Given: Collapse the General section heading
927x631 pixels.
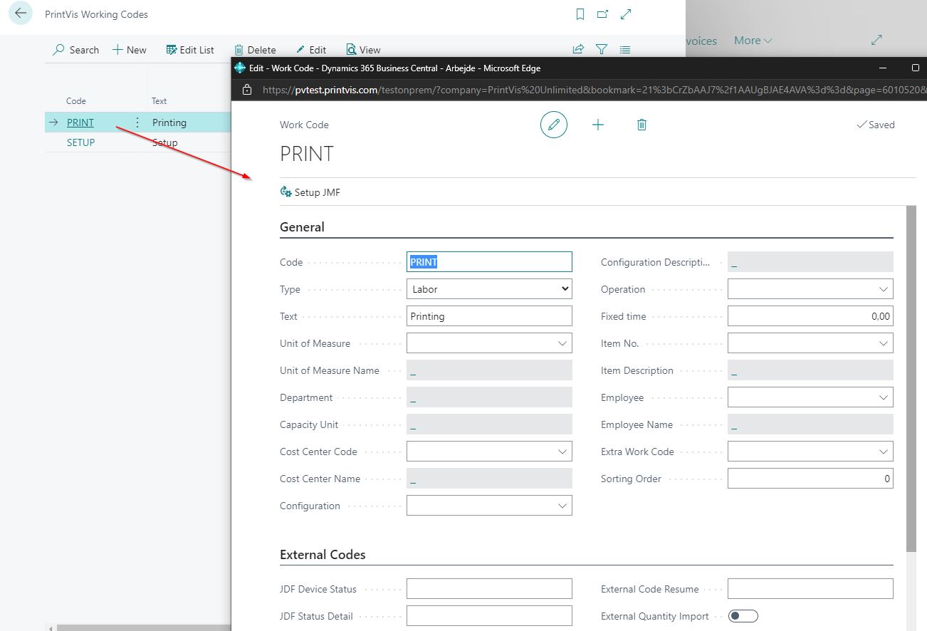Looking at the screenshot, I should (302, 227).
